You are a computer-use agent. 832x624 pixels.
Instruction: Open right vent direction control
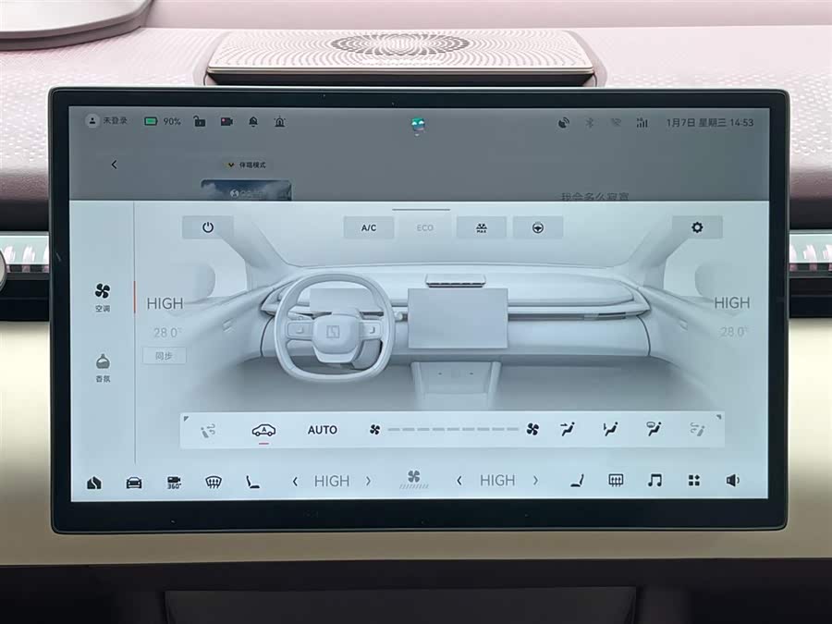click(697, 429)
